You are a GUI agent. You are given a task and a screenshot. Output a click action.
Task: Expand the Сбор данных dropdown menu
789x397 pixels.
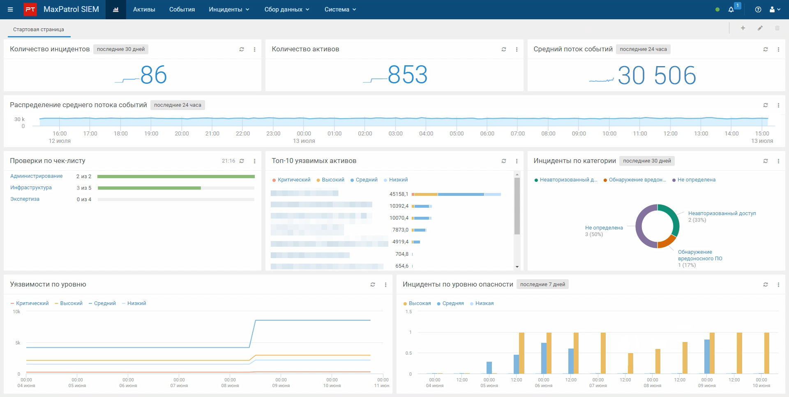click(287, 9)
